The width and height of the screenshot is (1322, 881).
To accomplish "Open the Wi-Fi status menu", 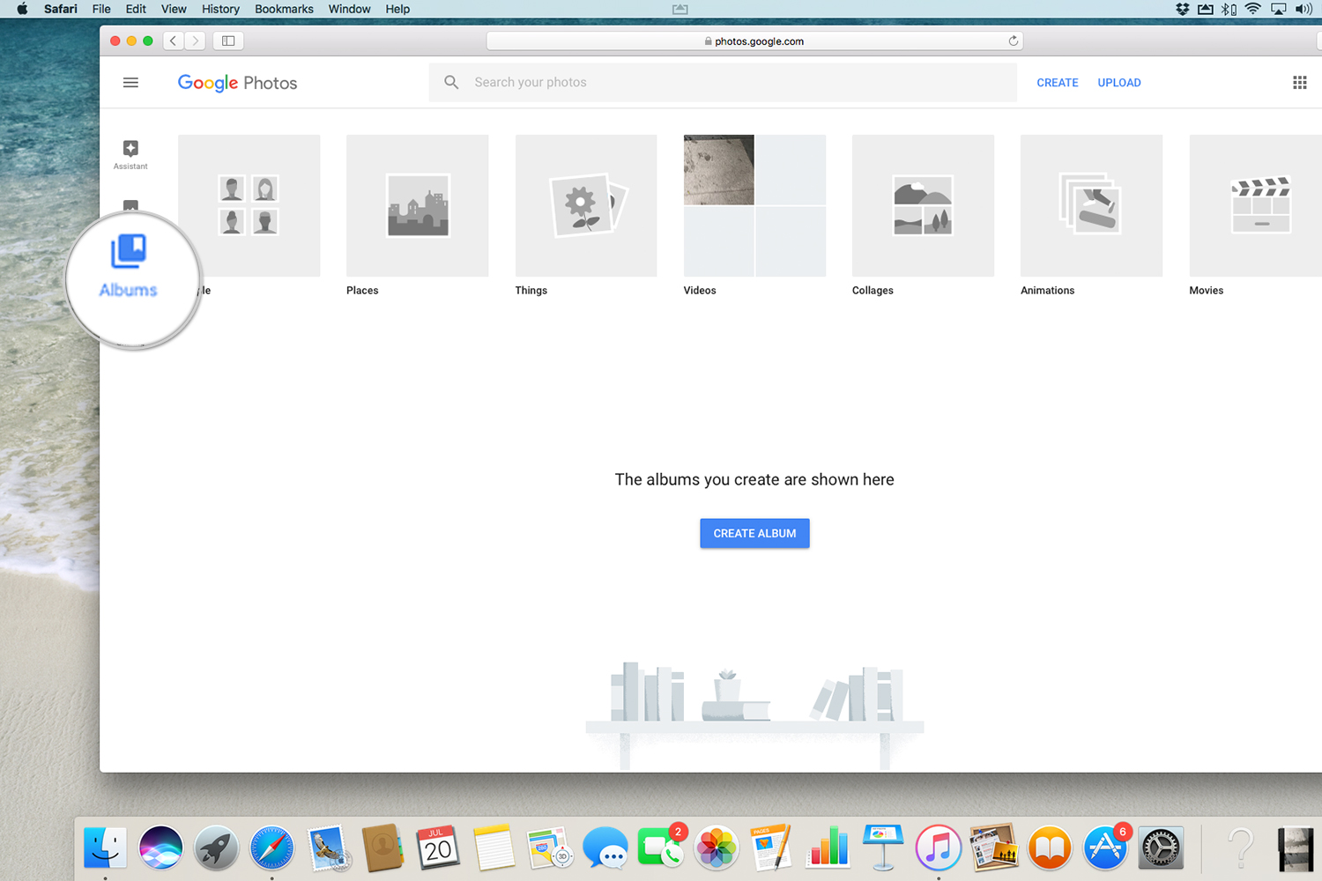I will click(1252, 9).
